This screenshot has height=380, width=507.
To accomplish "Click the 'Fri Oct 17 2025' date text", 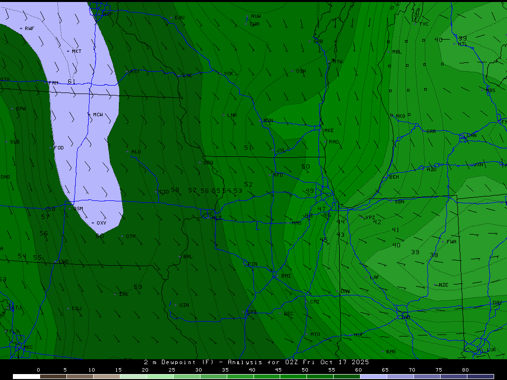I will pyautogui.click(x=336, y=362).
